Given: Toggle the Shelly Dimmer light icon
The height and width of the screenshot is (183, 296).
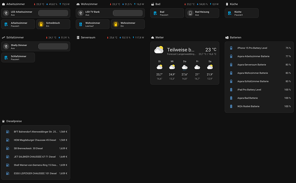Looking at the screenshot, I should point(6,46).
